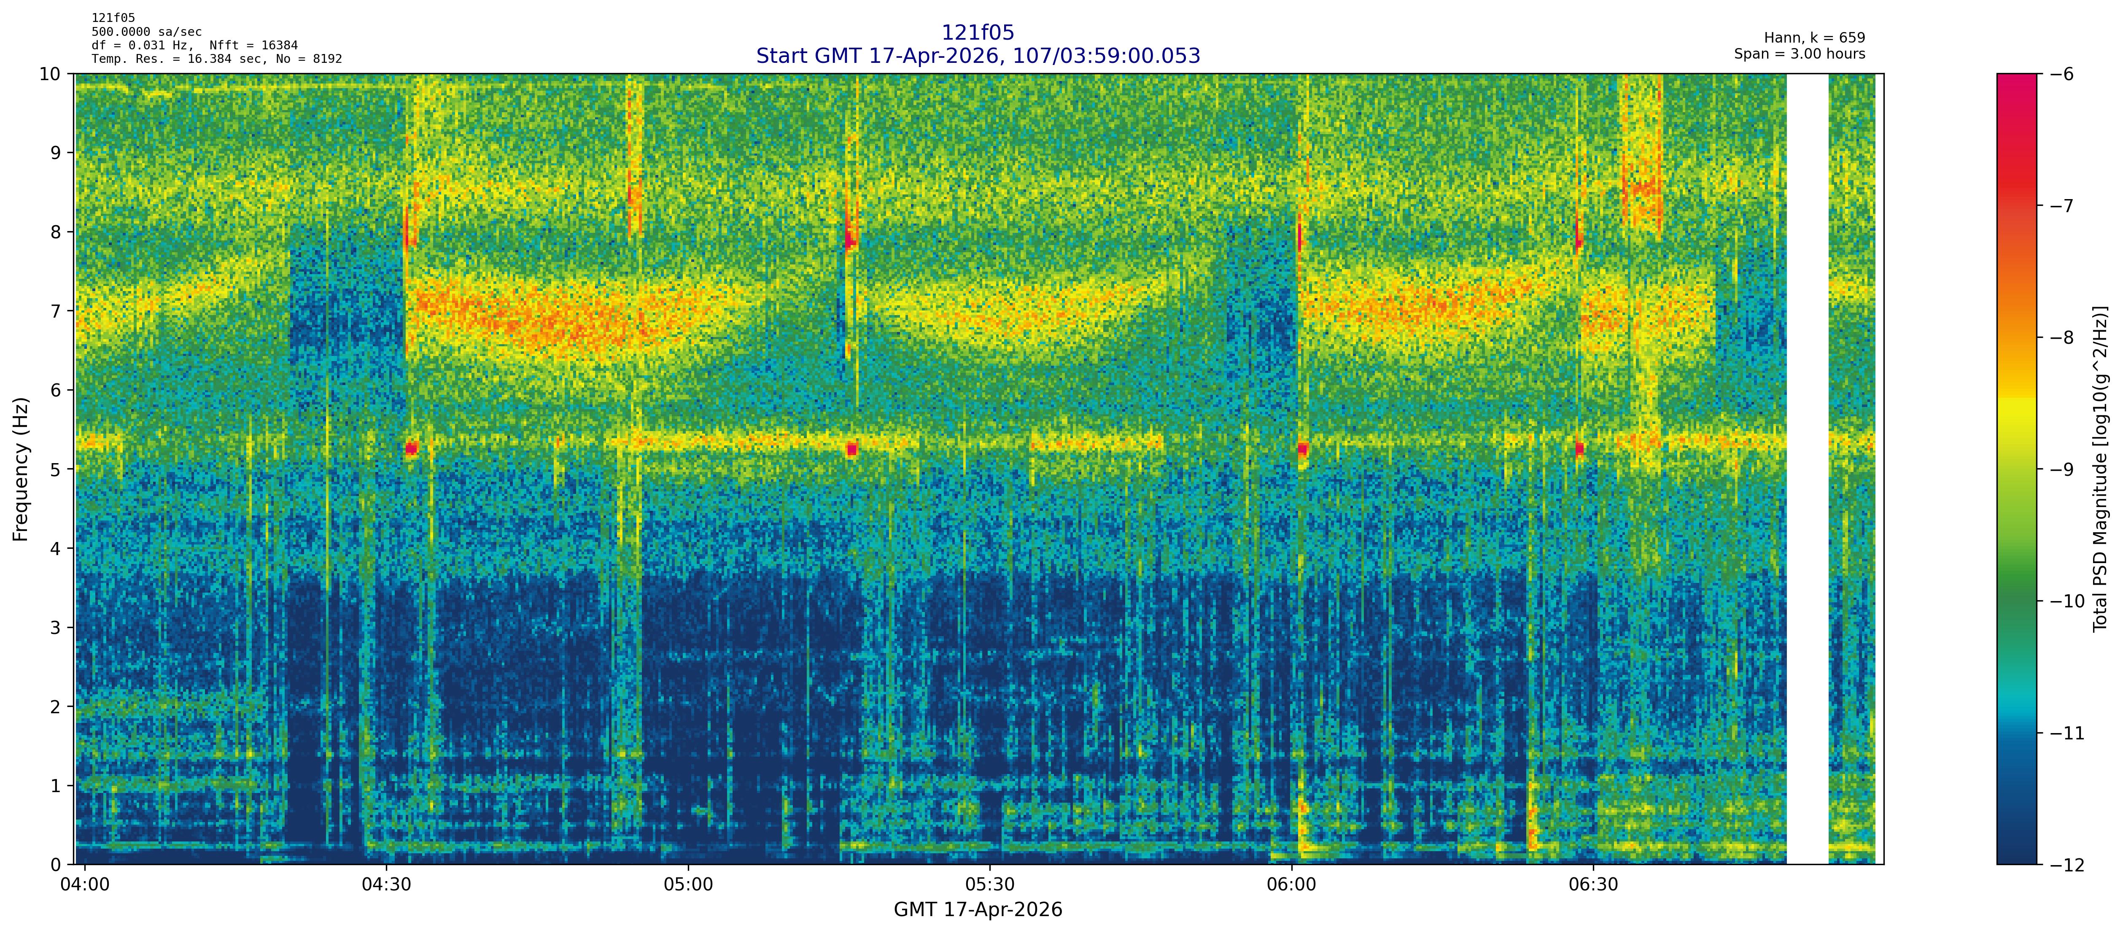2123x933 pixels.
Task: Click the -6 tick on the colorbar
Action: 2061,74
